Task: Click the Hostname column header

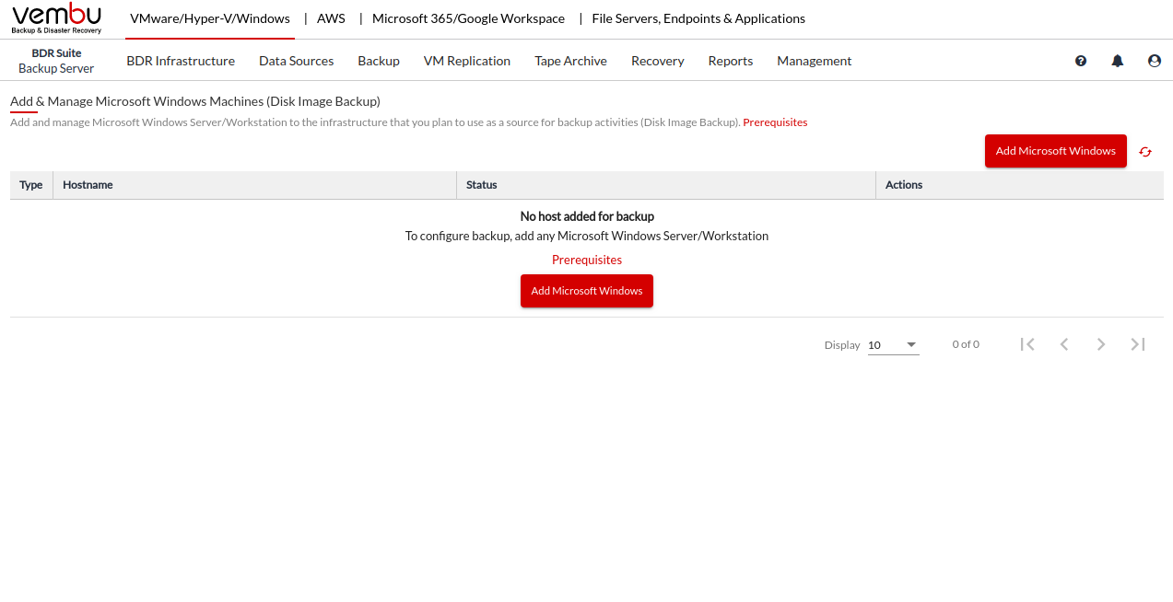Action: 88,185
